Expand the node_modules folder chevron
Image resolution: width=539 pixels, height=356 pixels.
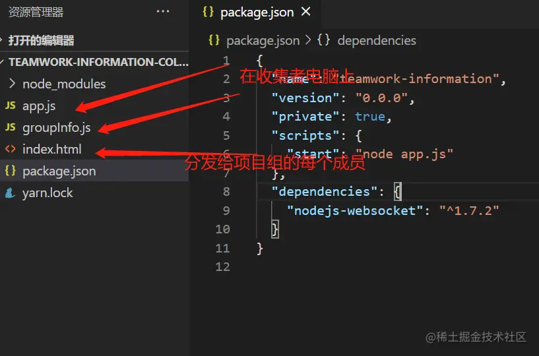(13, 84)
